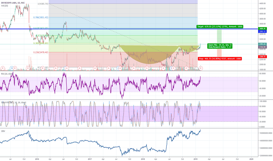Screen dimensions: 273x161
Task: Click the green Target: 639.55 (23.11%) label
Action: tap(220, 27)
